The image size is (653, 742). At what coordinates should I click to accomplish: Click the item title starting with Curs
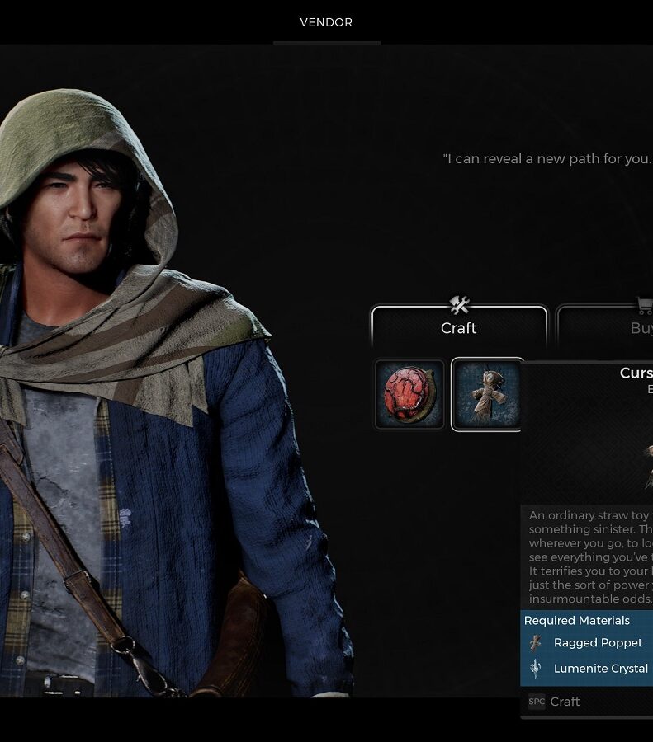[x=636, y=373]
